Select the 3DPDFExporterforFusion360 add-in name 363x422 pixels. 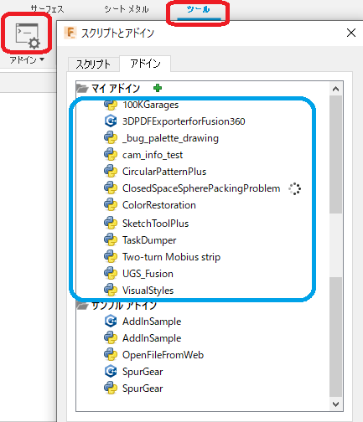click(x=184, y=121)
